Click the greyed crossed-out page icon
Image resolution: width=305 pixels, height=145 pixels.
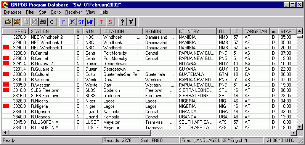pyautogui.click(x=34, y=22)
